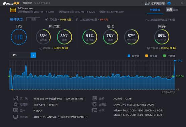Switch to the 图表 tab

[x=176, y=10]
